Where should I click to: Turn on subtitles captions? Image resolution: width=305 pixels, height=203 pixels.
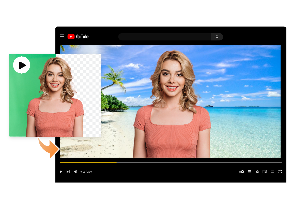250,172
